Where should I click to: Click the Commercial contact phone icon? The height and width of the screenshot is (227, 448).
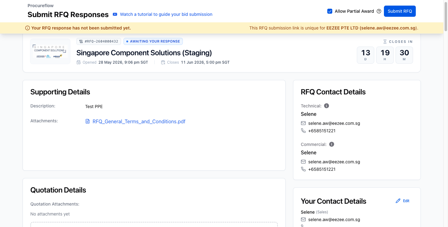click(303, 169)
